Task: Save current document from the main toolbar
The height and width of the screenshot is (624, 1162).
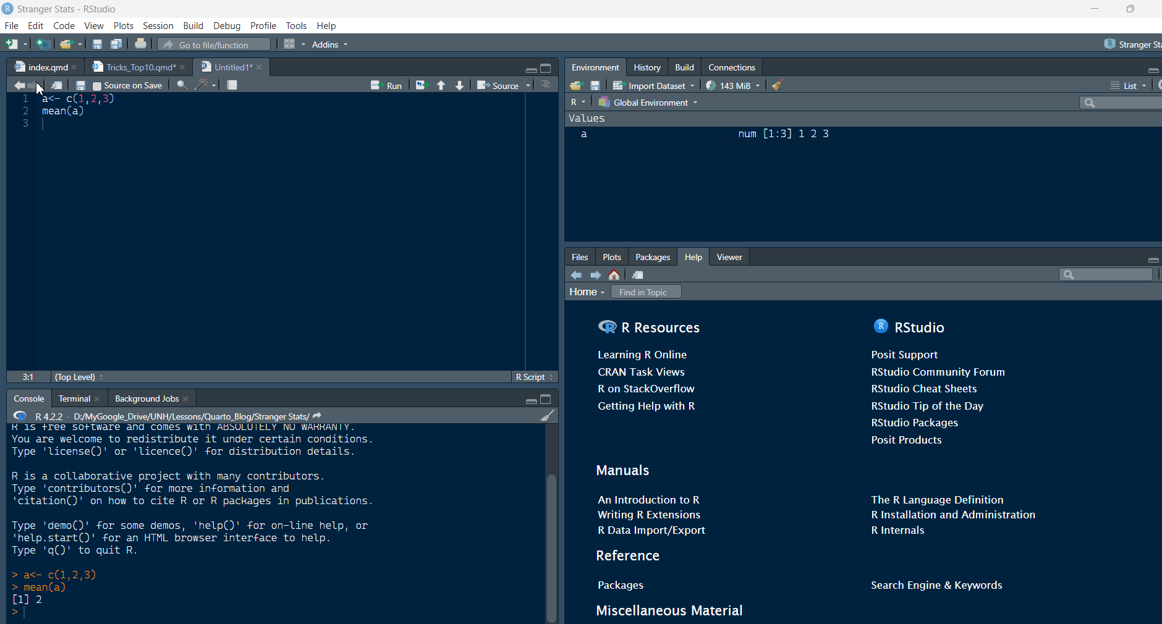Action: [97, 44]
